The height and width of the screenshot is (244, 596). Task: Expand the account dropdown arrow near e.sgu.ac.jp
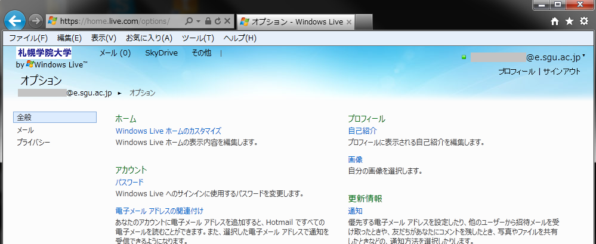583,56
